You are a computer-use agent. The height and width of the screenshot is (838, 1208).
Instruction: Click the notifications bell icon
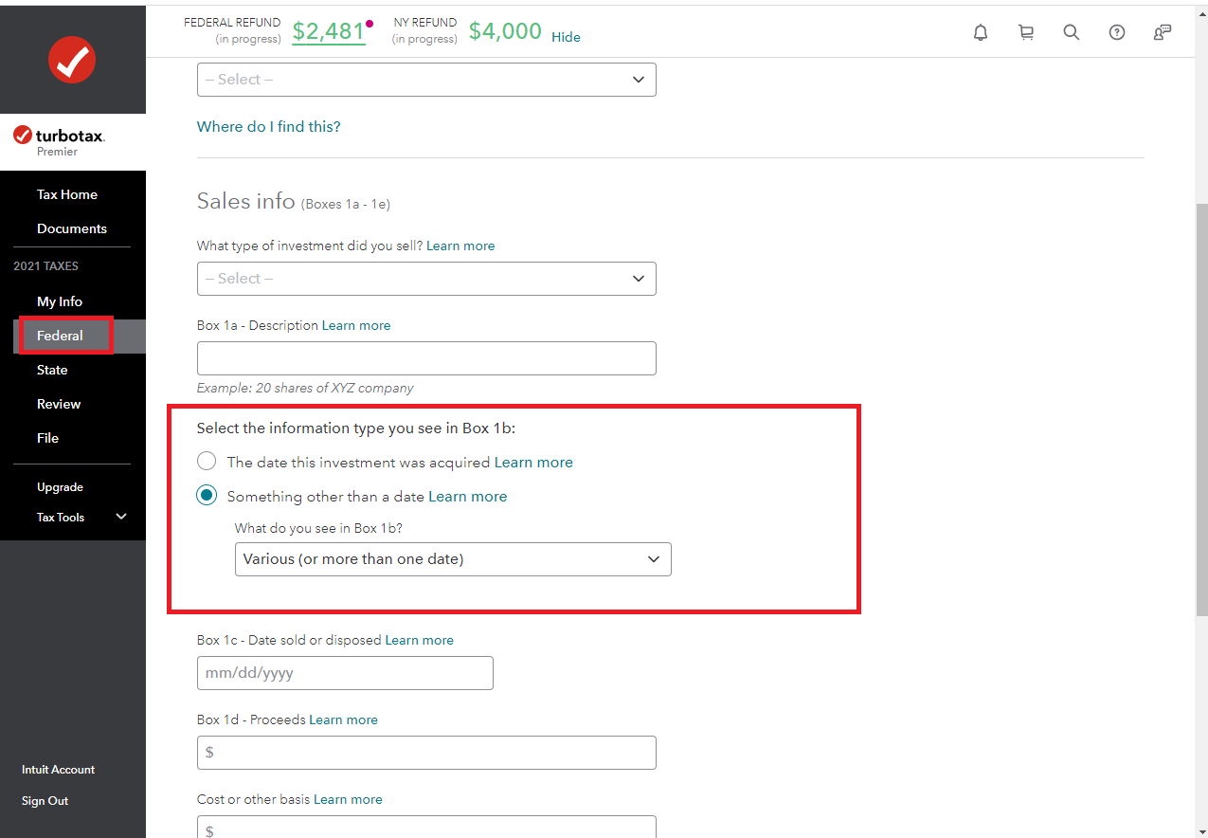[981, 32]
